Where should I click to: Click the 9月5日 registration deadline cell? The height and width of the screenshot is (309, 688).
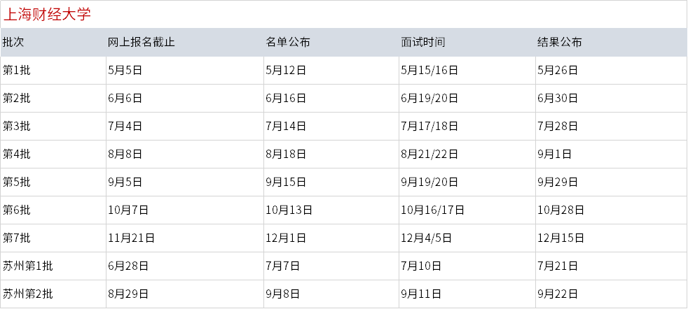[x=125, y=182]
